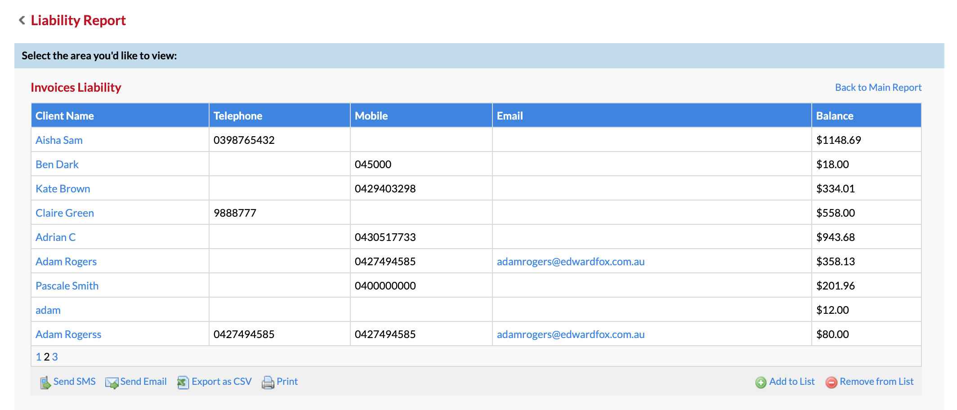
Task: Click the email link in the Adam Rogers row
Action: [571, 262]
